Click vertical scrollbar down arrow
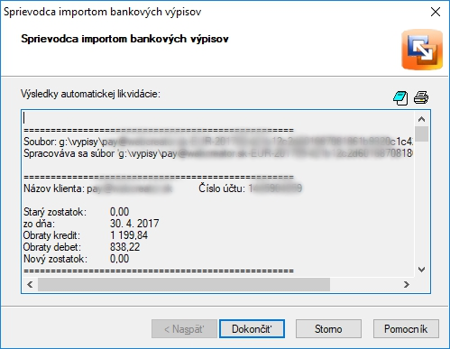The height and width of the screenshot is (349, 450). 421,270
